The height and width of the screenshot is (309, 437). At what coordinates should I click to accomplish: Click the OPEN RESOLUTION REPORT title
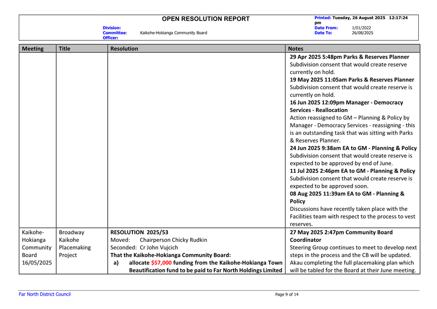[206, 19]
